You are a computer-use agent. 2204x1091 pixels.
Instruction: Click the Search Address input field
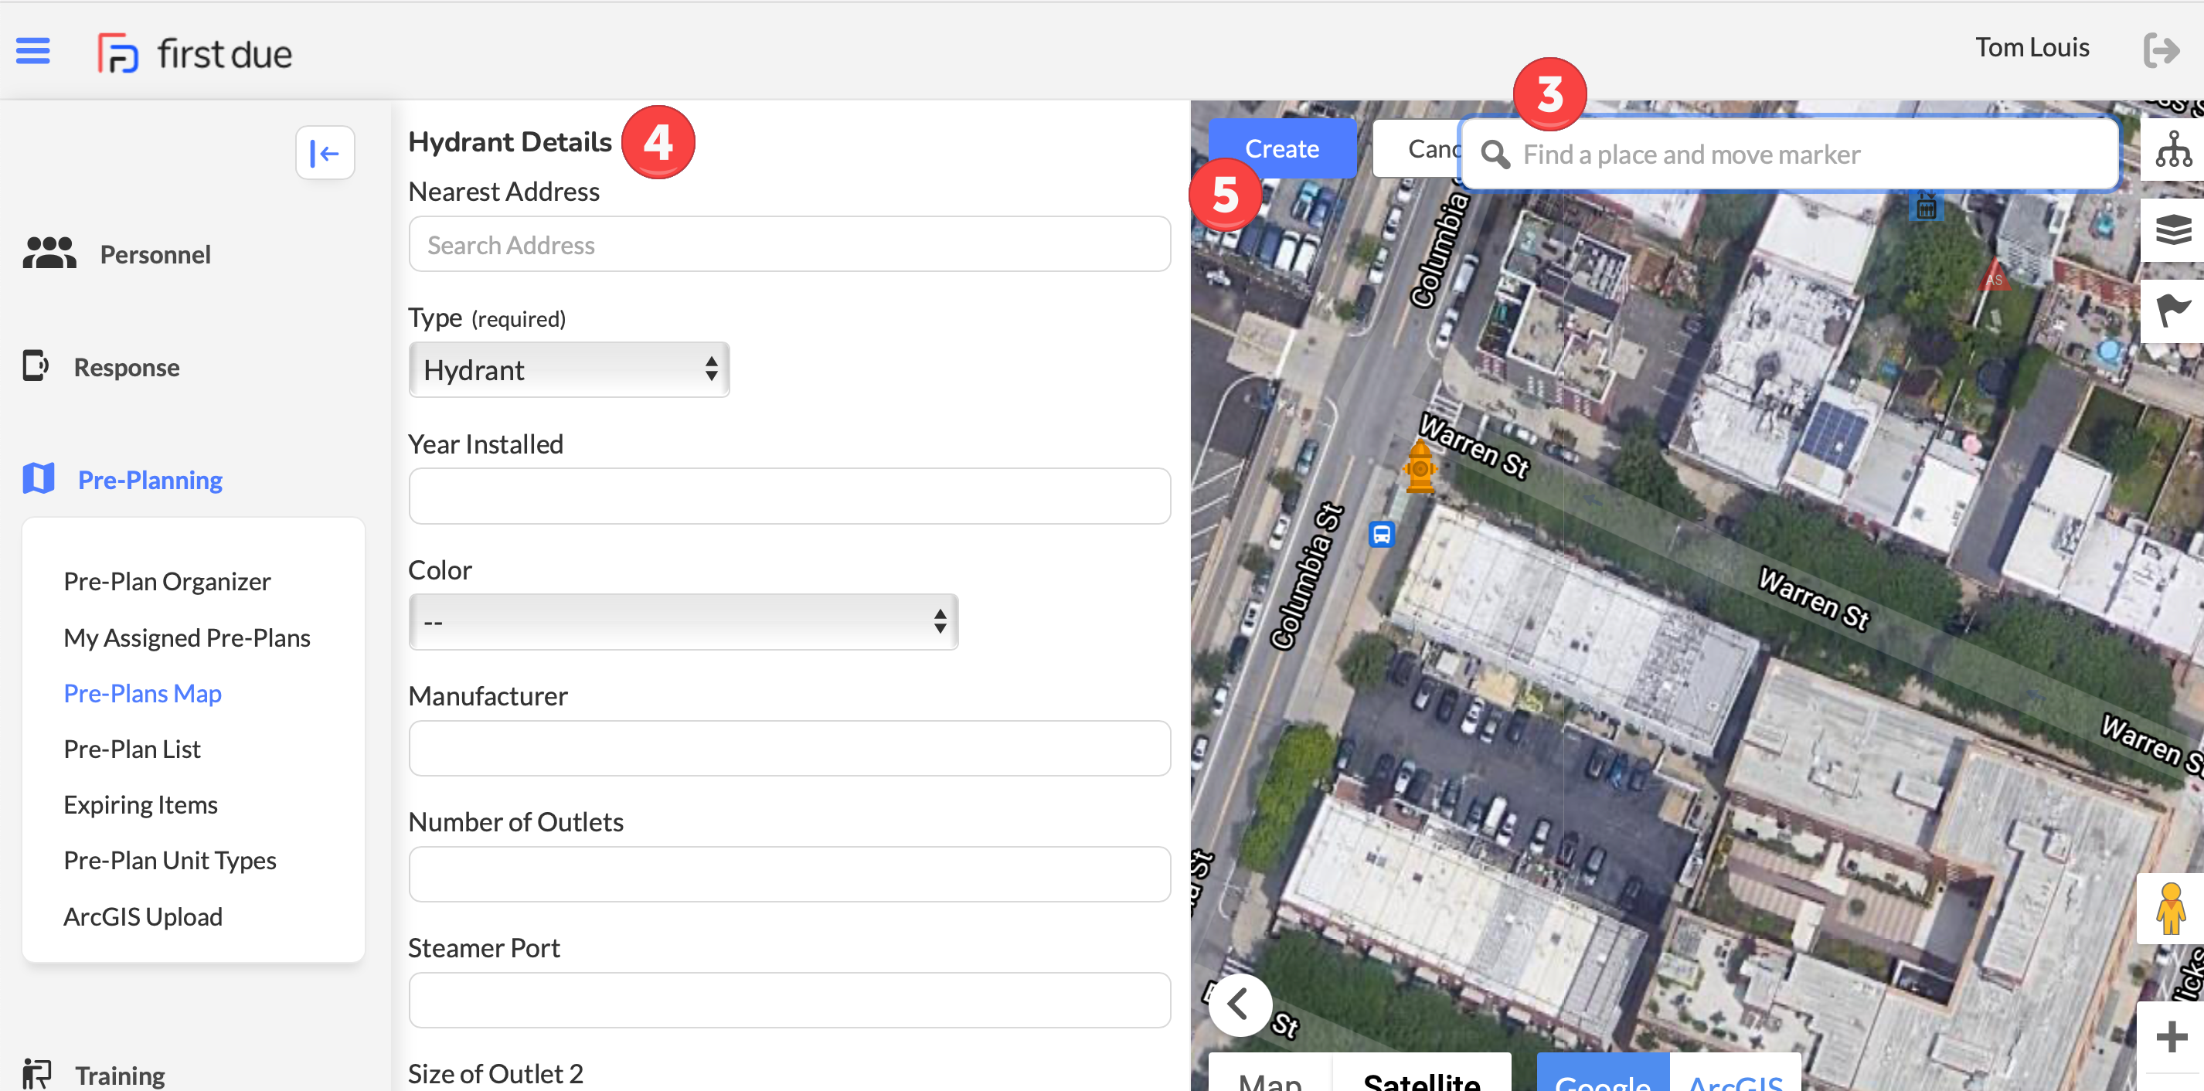pyautogui.click(x=789, y=245)
